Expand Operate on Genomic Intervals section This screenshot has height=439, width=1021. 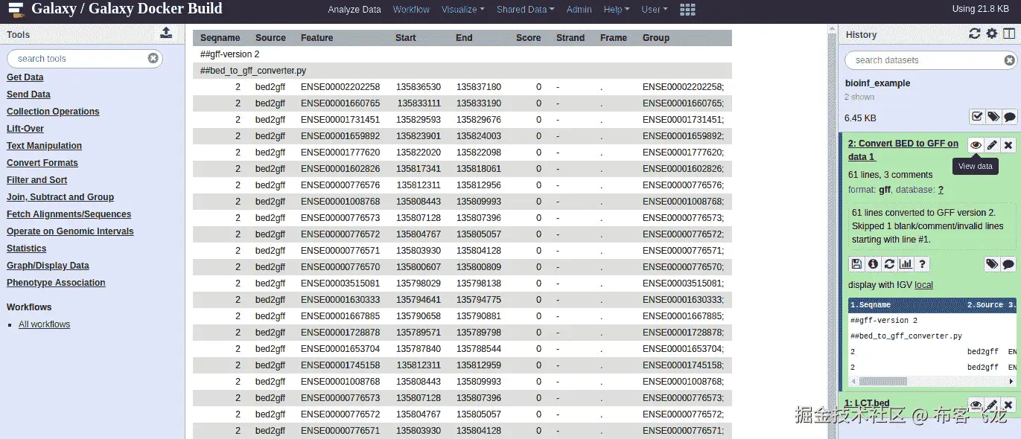tap(70, 231)
